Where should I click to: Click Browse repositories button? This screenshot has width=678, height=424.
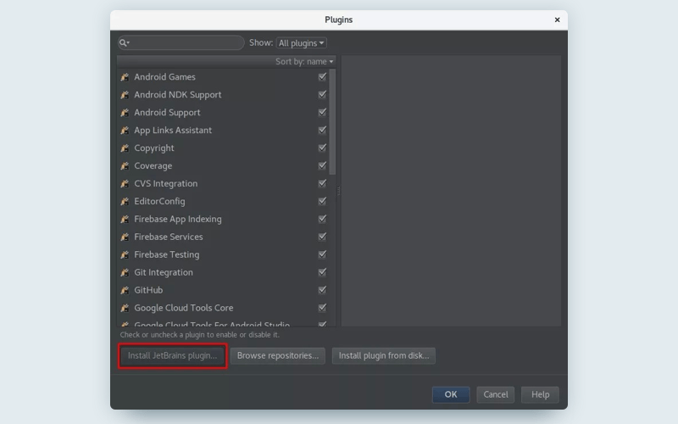(278, 355)
